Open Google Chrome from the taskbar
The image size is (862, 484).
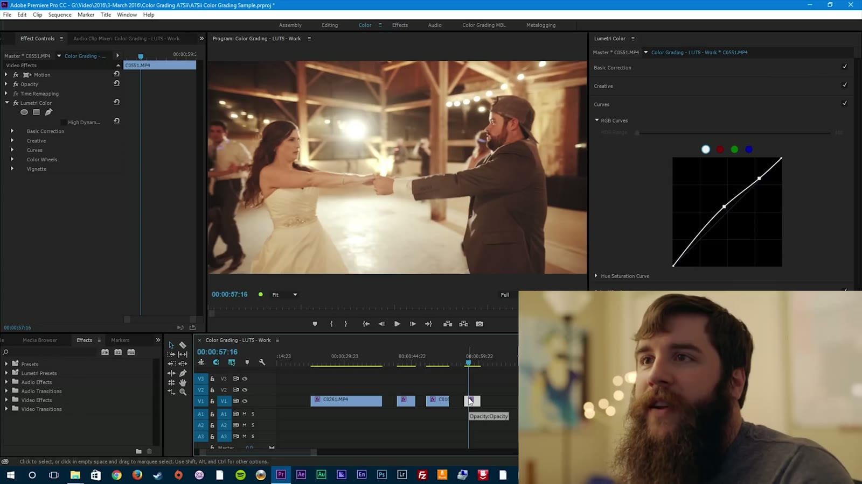tap(117, 474)
